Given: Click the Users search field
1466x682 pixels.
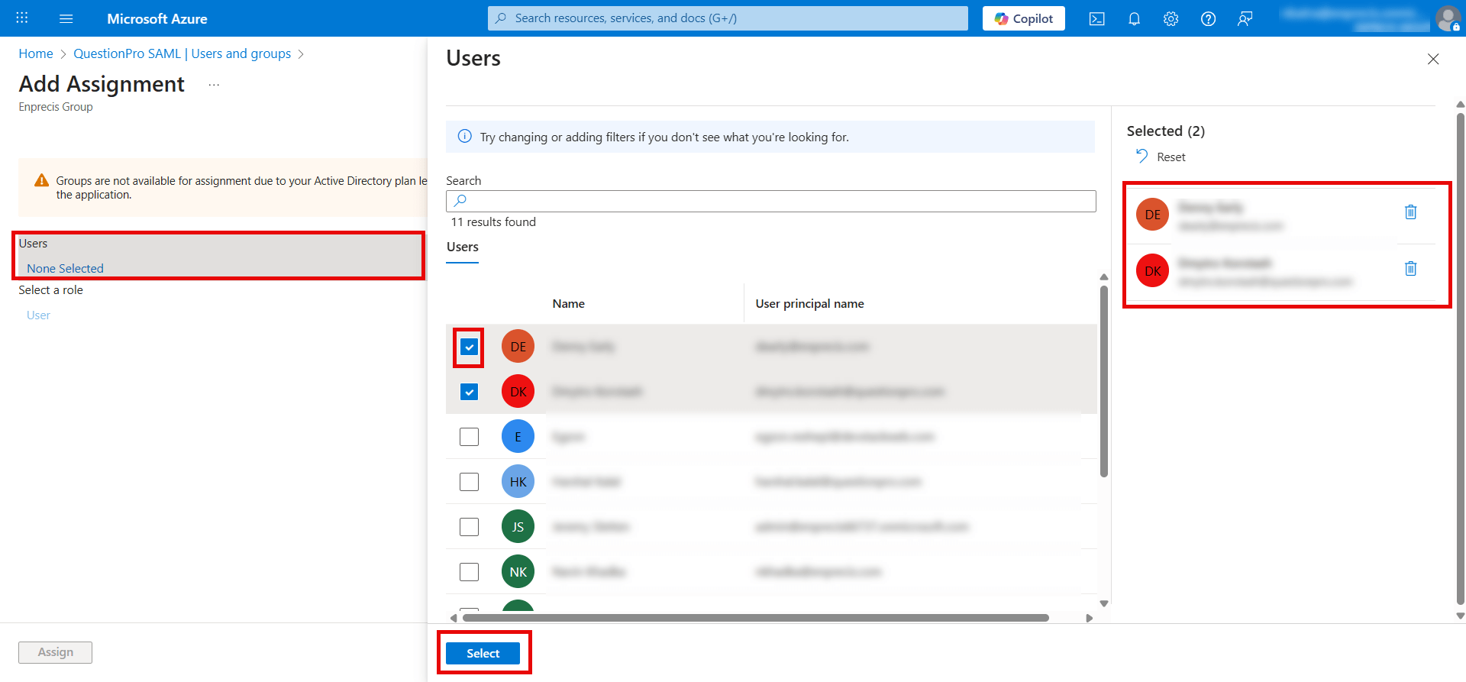Looking at the screenshot, I should (x=771, y=201).
